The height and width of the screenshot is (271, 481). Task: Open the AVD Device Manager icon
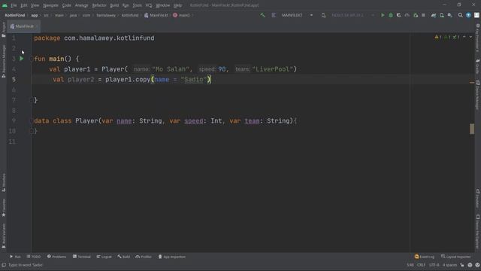coord(442,15)
